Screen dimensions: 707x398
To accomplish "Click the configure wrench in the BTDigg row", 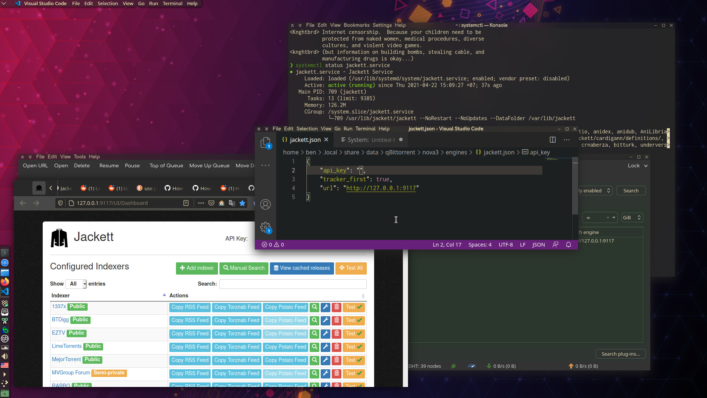I will pyautogui.click(x=326, y=320).
